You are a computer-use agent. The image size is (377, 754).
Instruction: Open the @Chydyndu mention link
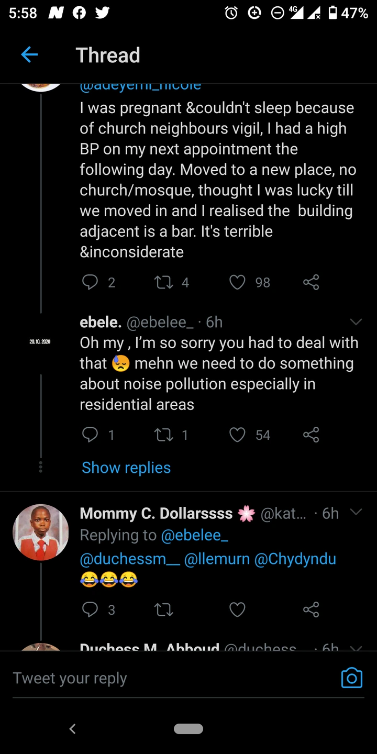click(295, 559)
